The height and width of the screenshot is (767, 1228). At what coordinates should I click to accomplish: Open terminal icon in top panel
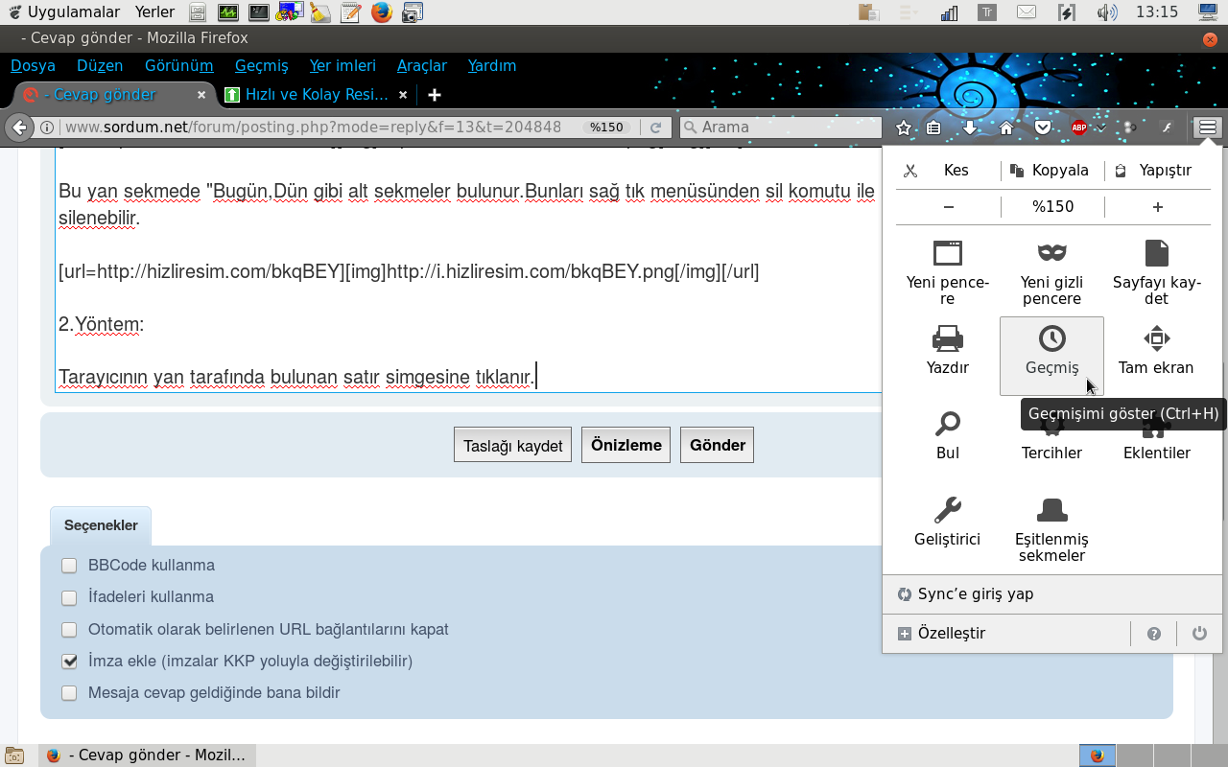point(259,12)
